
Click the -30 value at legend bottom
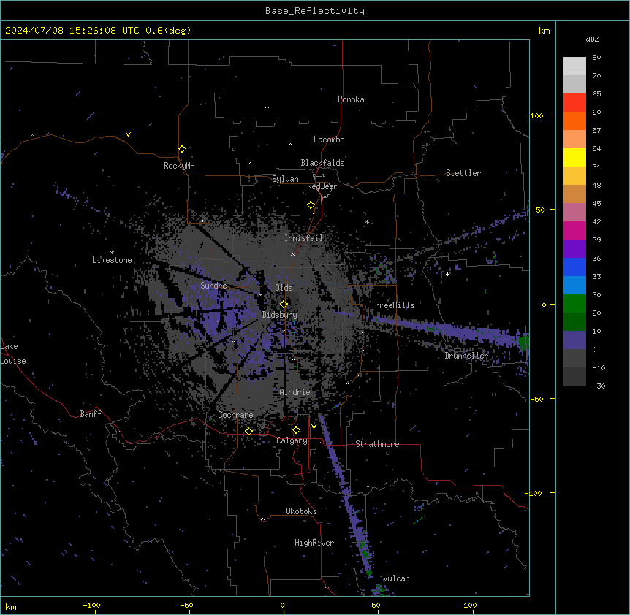[x=599, y=386]
